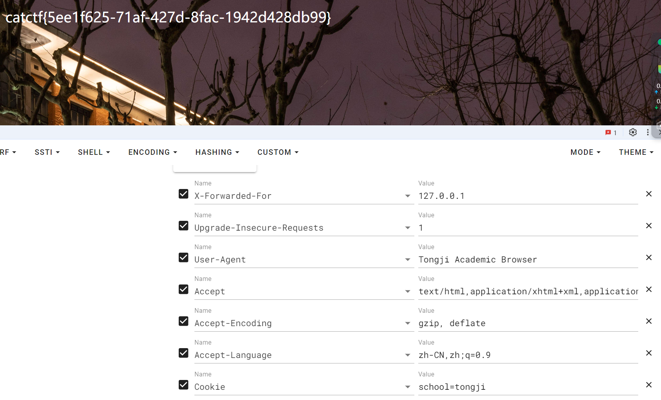Open the HASHING menu
The width and height of the screenshot is (661, 400).
pyautogui.click(x=217, y=152)
